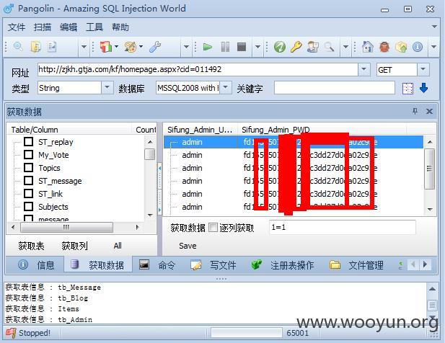Click the gray search magnifier icon

(329, 47)
